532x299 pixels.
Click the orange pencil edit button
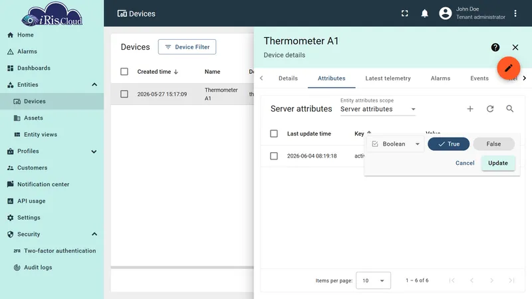tap(508, 68)
